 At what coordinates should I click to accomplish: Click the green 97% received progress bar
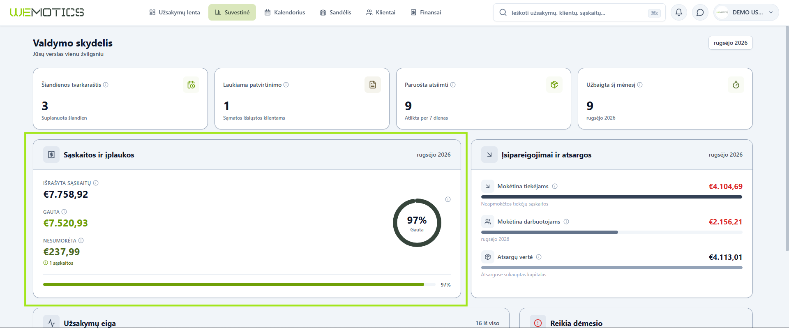tap(239, 284)
